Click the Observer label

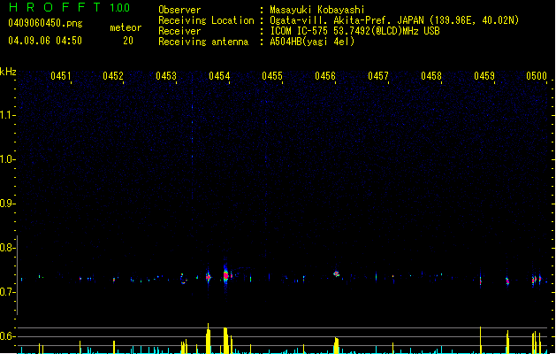tap(179, 10)
